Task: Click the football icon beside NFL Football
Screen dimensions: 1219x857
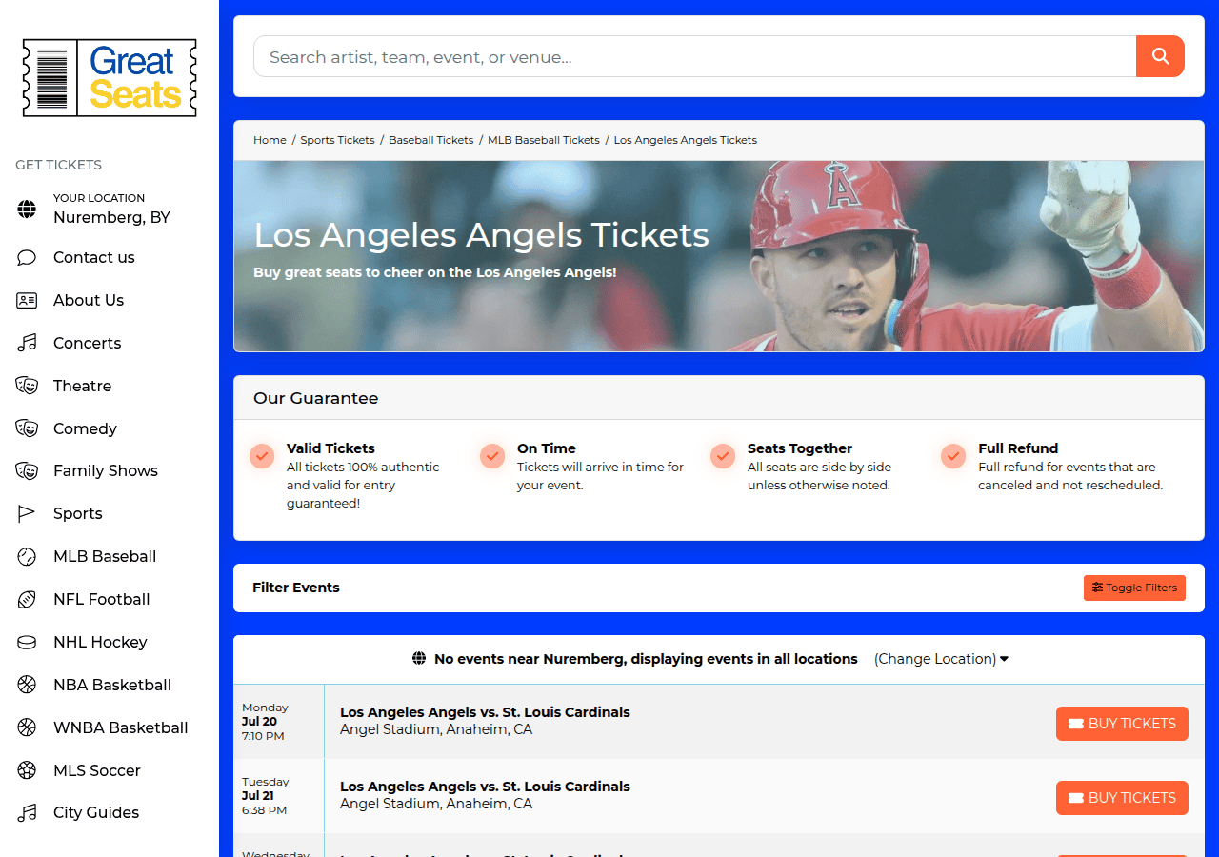Action: point(27,599)
